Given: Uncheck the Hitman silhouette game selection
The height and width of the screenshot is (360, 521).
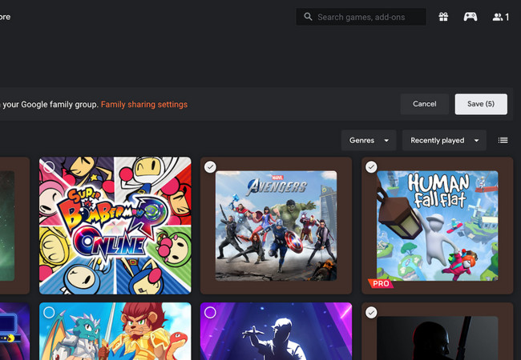Looking at the screenshot, I should 371,312.
